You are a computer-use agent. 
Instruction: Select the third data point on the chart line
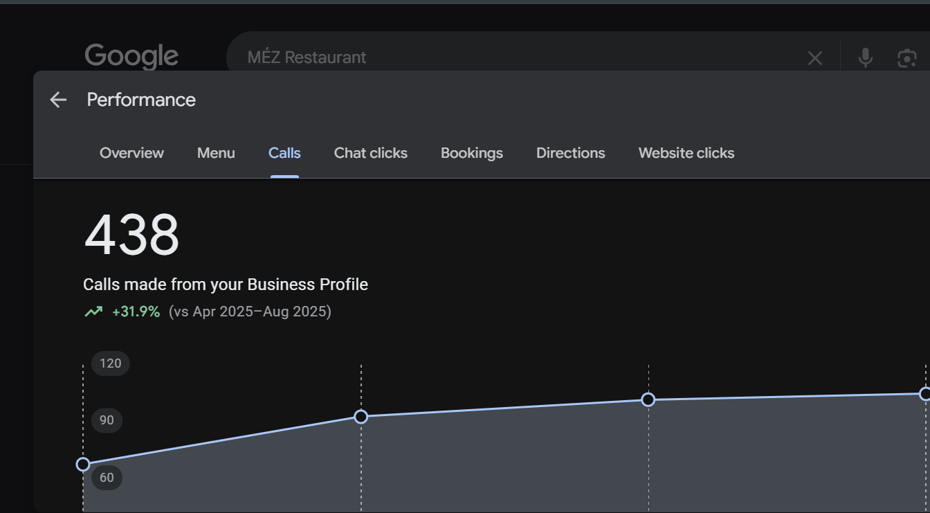(x=648, y=399)
